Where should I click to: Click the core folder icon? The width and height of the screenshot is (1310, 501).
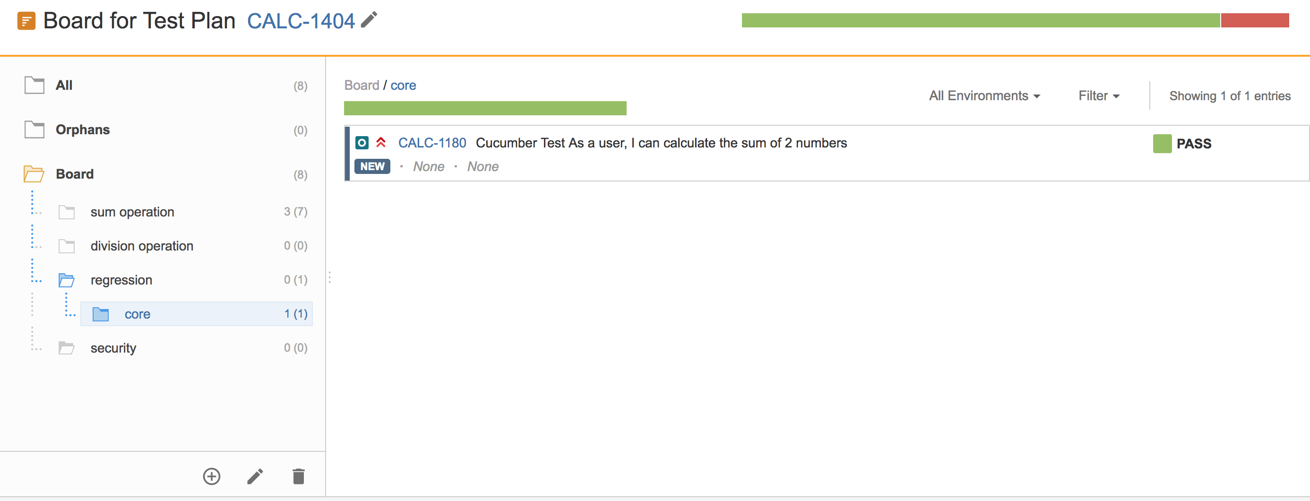coord(101,314)
